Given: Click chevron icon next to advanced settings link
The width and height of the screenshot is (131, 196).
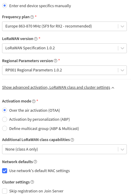Looking at the screenshot, I should [x=113, y=88].
